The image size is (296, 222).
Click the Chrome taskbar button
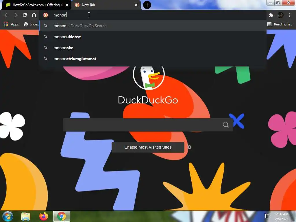(62, 216)
